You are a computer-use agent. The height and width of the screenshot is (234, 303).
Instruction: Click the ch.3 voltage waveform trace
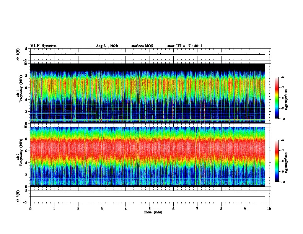pyautogui.click(x=148, y=196)
